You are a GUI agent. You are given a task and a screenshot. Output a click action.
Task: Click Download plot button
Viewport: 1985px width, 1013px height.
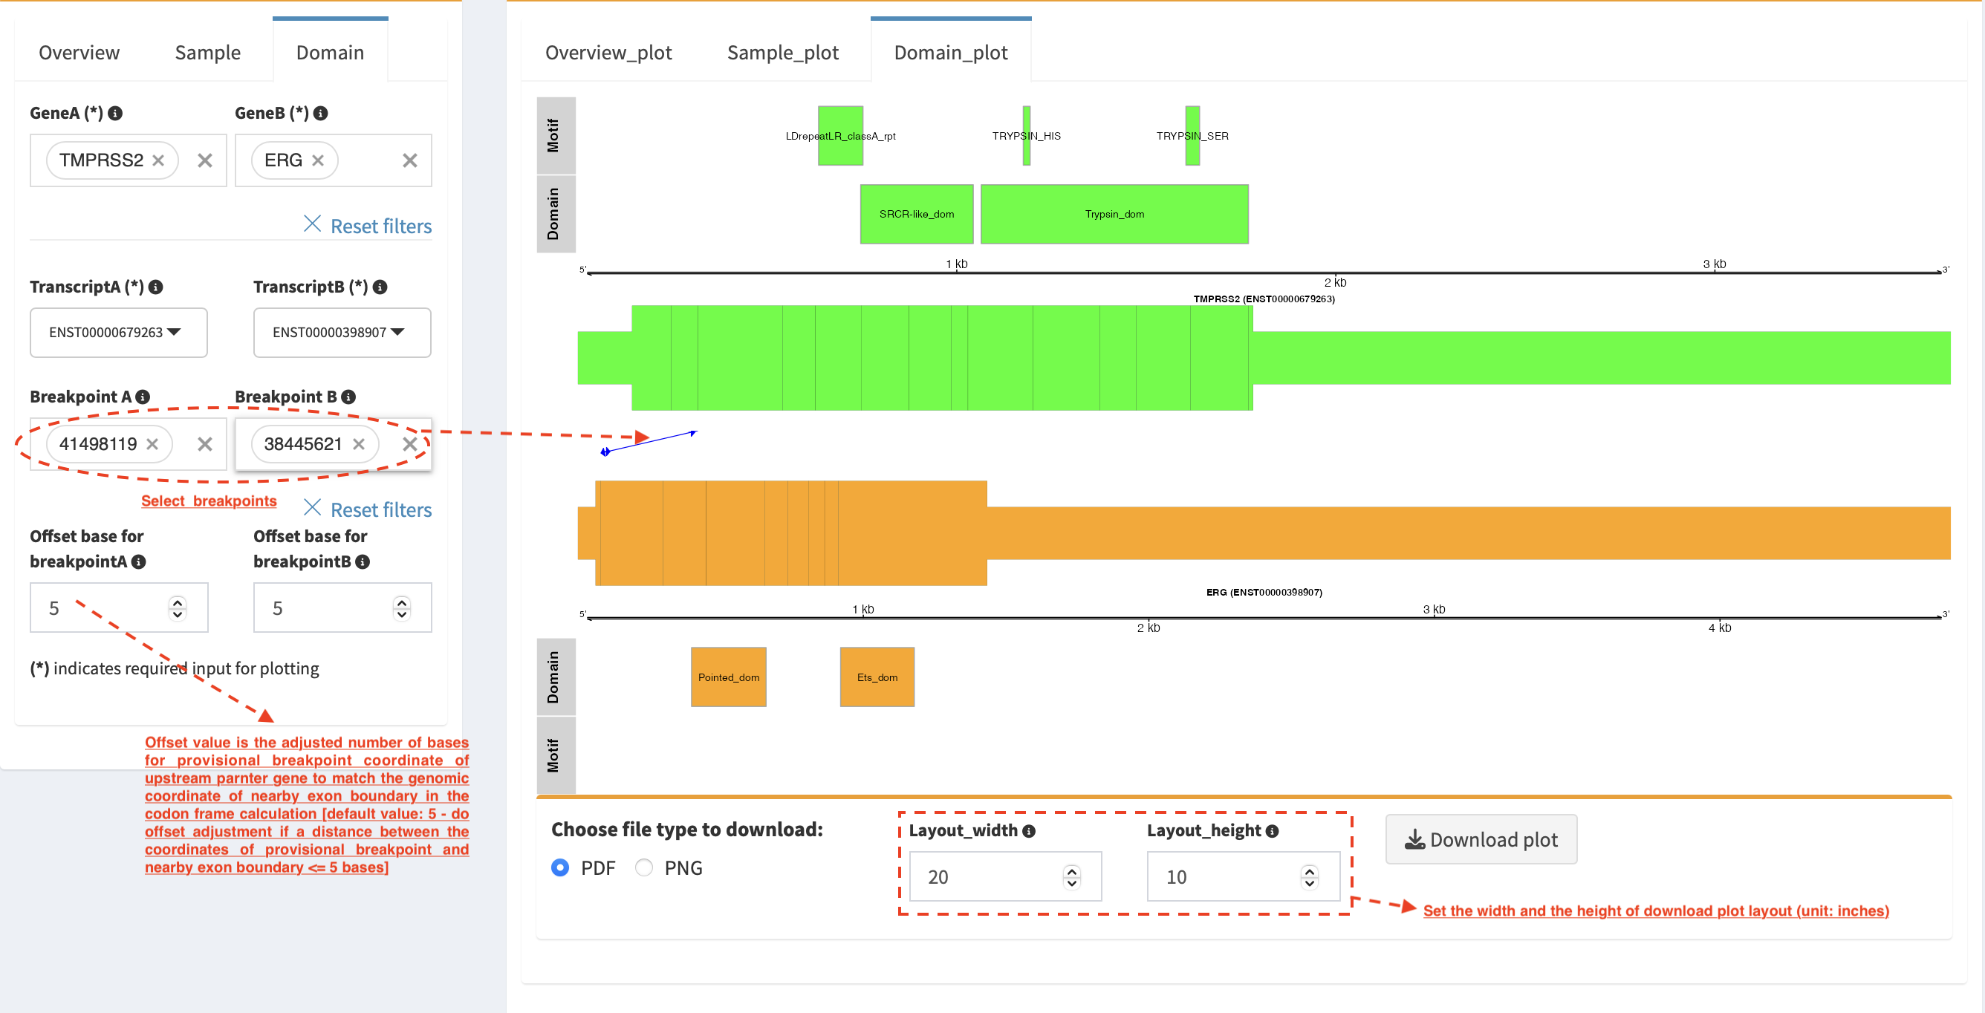tap(1481, 839)
